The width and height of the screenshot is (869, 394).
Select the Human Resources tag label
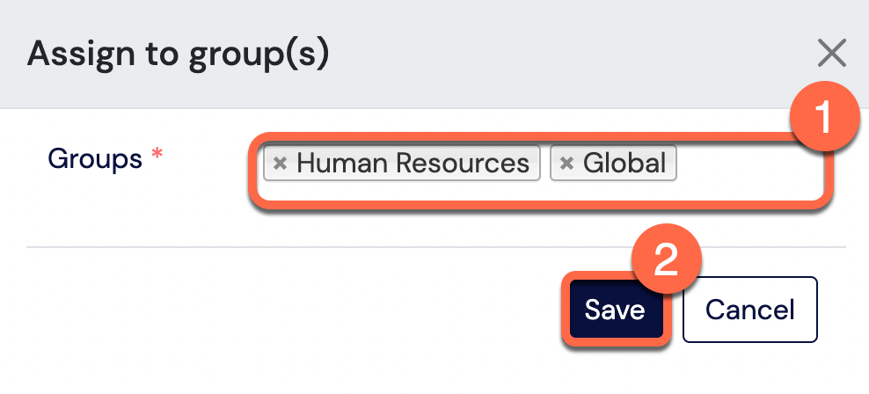click(x=413, y=164)
